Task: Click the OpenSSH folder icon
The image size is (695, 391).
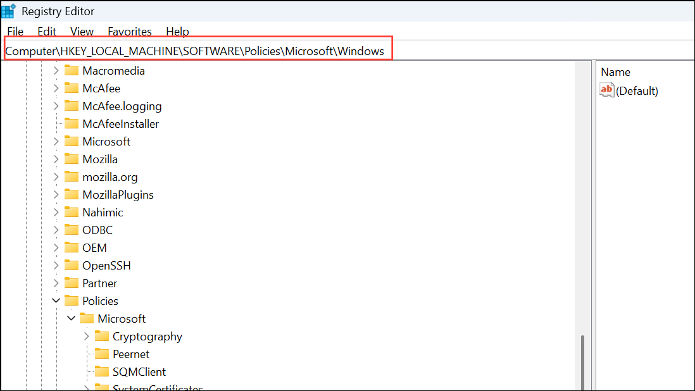Action: tap(72, 265)
